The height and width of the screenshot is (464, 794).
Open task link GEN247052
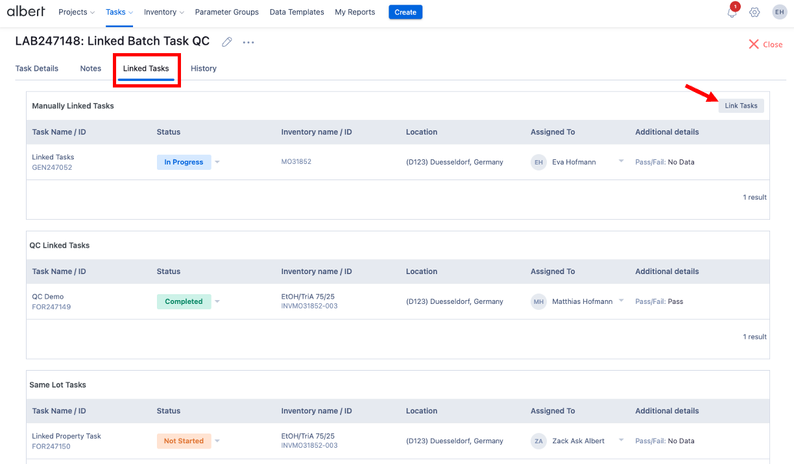click(x=52, y=167)
